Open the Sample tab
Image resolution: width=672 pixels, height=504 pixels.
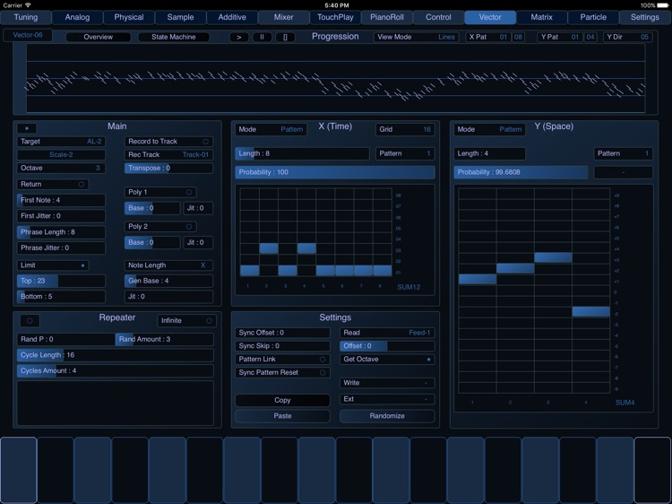(x=180, y=17)
